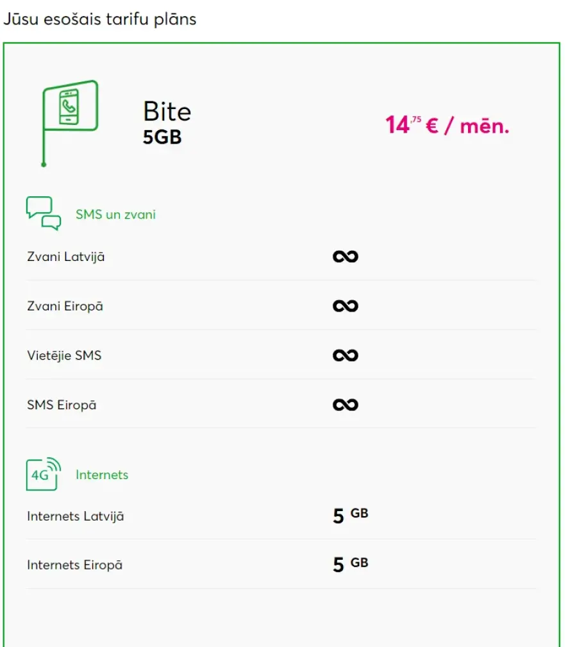577x647 pixels.
Task: Click the 'Zvani Eiropā' row label
Action: [x=65, y=306]
